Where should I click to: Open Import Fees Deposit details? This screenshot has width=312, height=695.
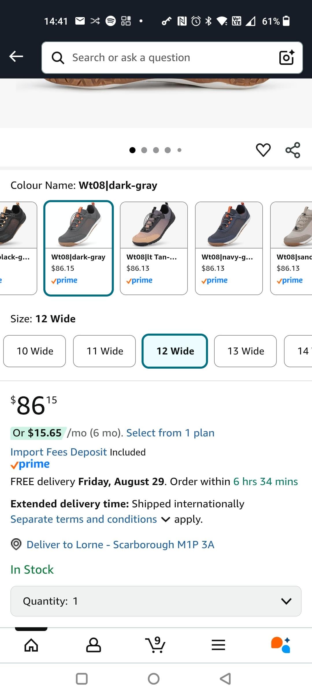(59, 452)
